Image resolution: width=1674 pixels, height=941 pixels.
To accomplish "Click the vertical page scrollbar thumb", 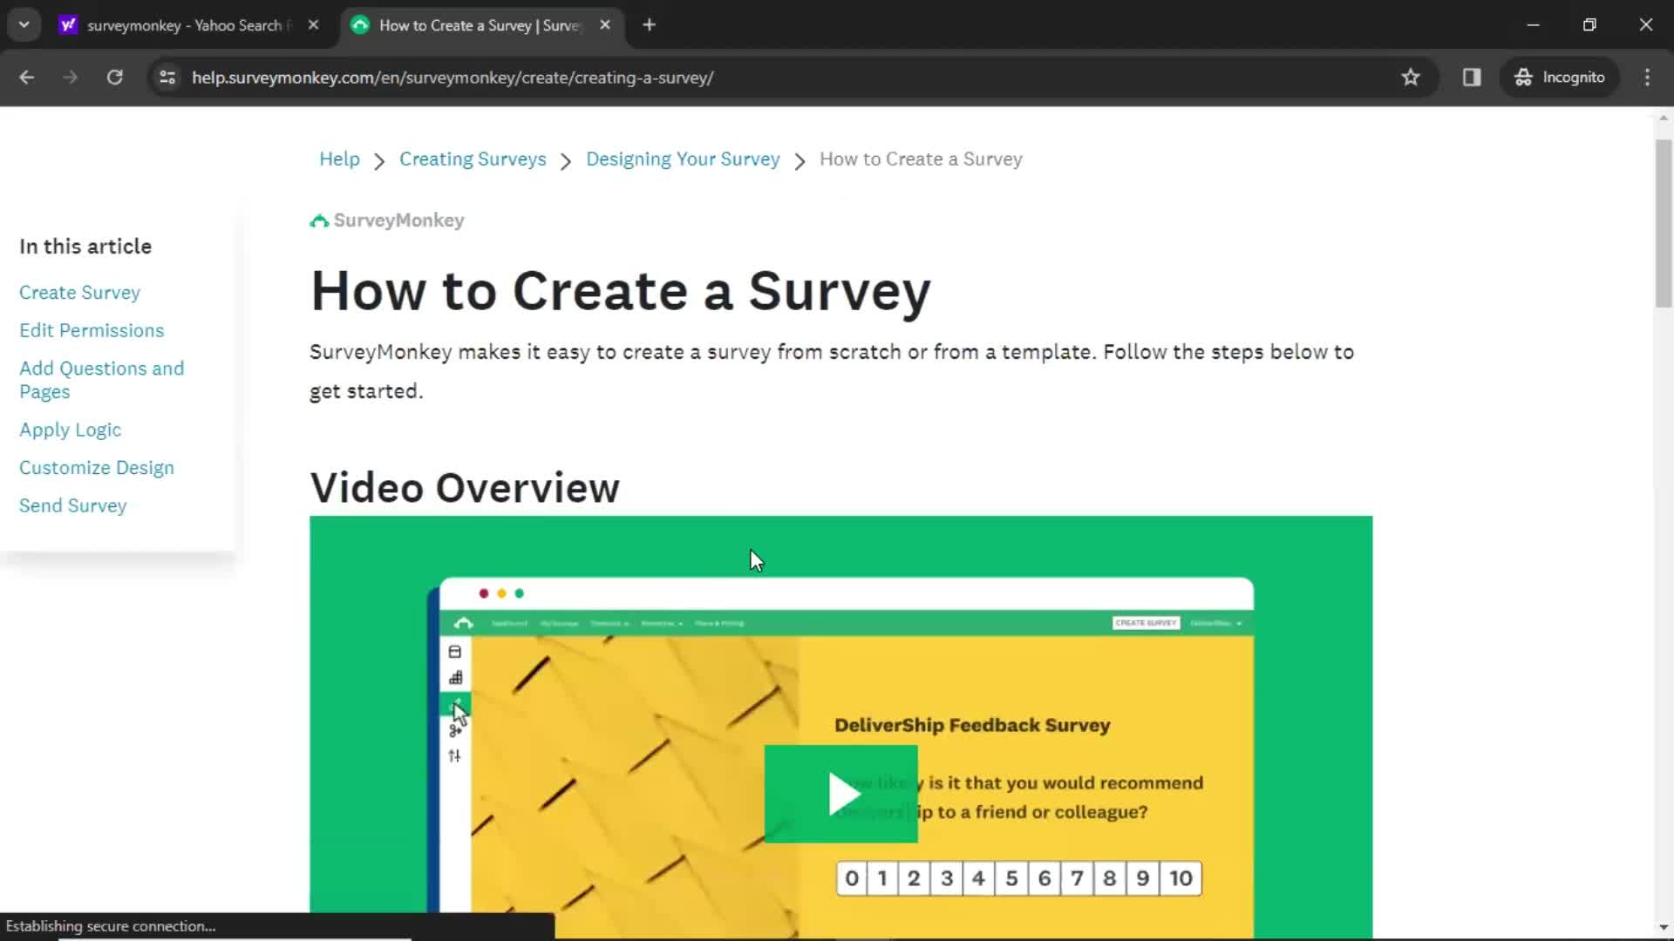I will [x=1664, y=223].
